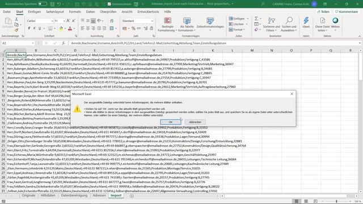363x204 pixels.
Task: Decrease font size with smaller A icon
Action: pyautogui.click(x=74, y=21)
